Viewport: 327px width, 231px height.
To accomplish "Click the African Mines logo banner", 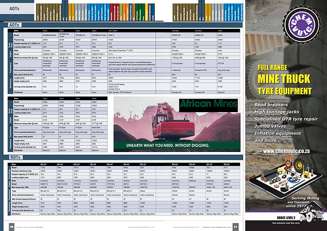I will (x=208, y=105).
